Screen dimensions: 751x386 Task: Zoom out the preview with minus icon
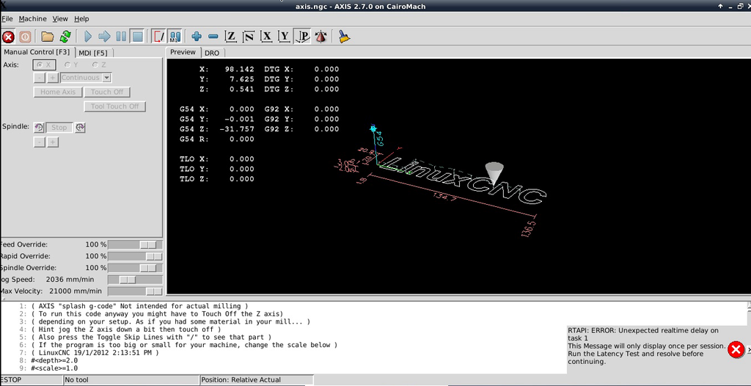coord(213,37)
